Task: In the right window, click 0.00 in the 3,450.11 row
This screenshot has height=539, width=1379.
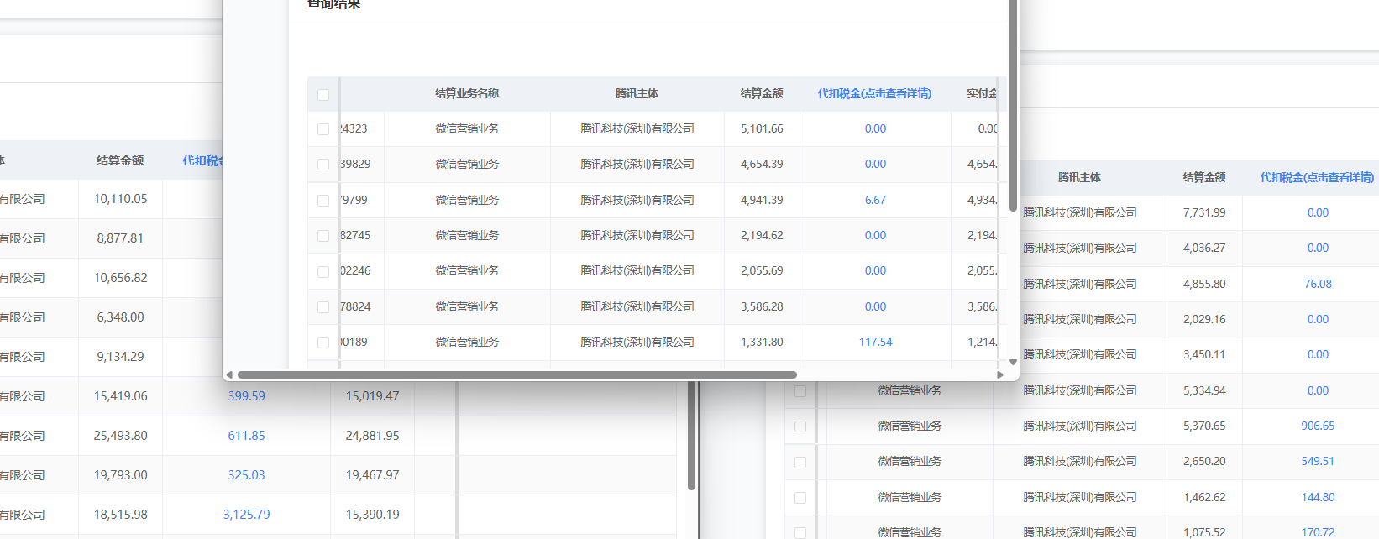Action: click(x=1318, y=354)
